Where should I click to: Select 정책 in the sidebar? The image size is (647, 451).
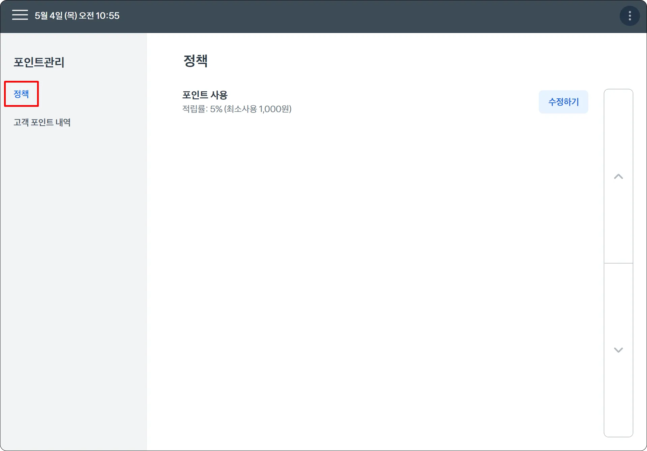point(21,94)
